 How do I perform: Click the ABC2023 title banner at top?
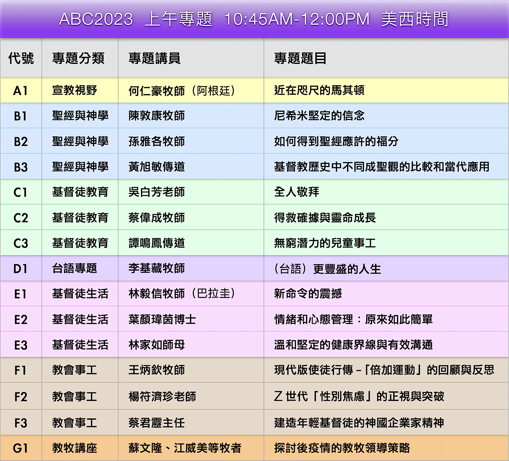pyautogui.click(x=254, y=19)
